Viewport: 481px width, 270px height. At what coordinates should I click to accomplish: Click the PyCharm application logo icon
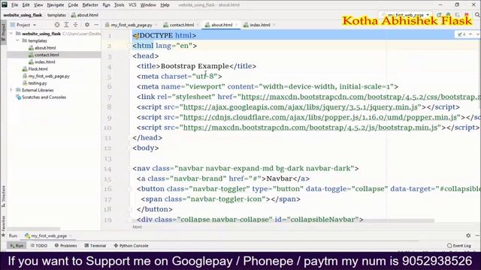click(x=5, y=4)
